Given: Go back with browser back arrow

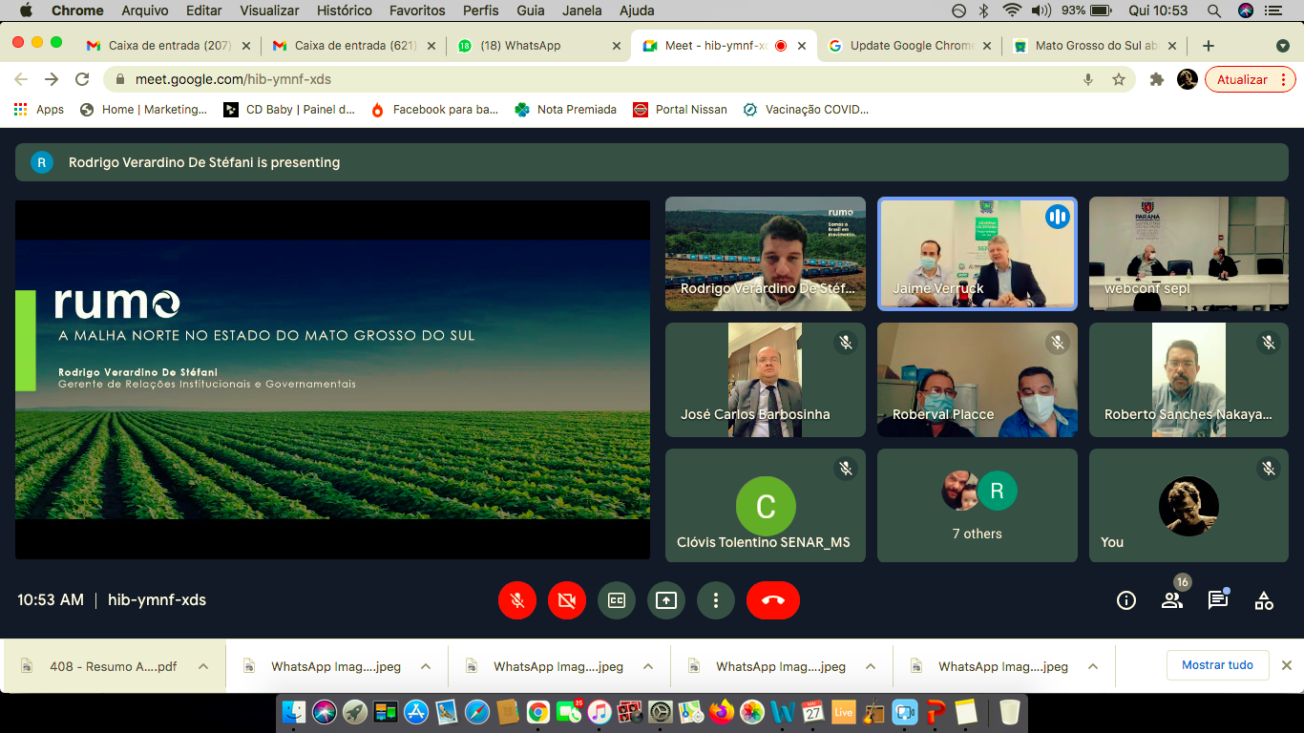Looking at the screenshot, I should click(x=21, y=79).
